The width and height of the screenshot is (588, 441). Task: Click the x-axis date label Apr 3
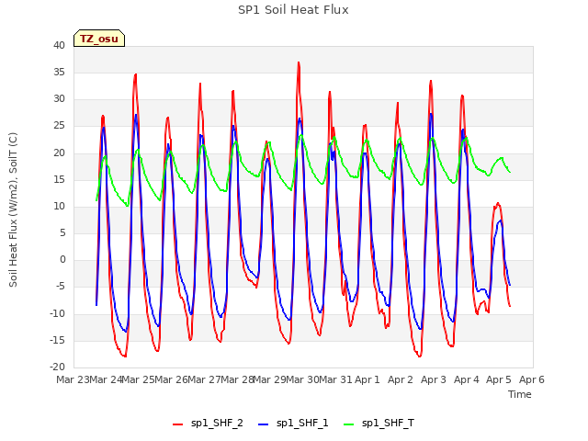click(434, 379)
